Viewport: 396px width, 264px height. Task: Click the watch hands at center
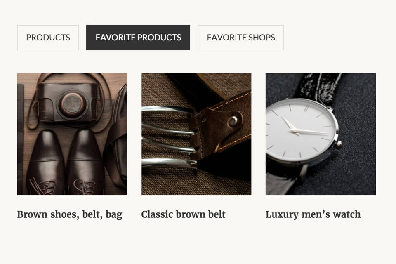[298, 130]
